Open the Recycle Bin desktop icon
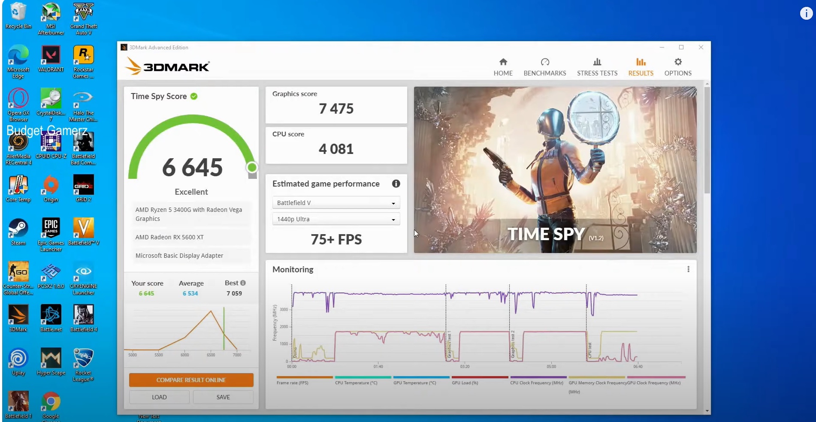The height and width of the screenshot is (422, 816). (x=18, y=16)
